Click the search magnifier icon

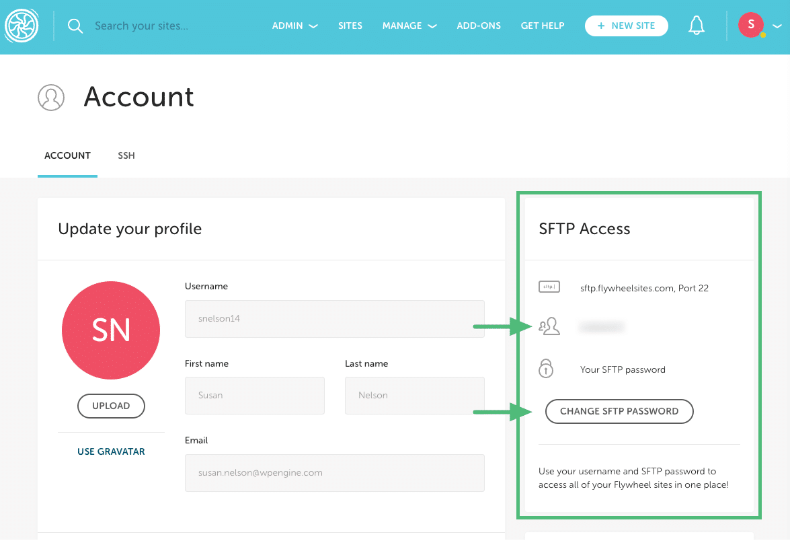75,26
